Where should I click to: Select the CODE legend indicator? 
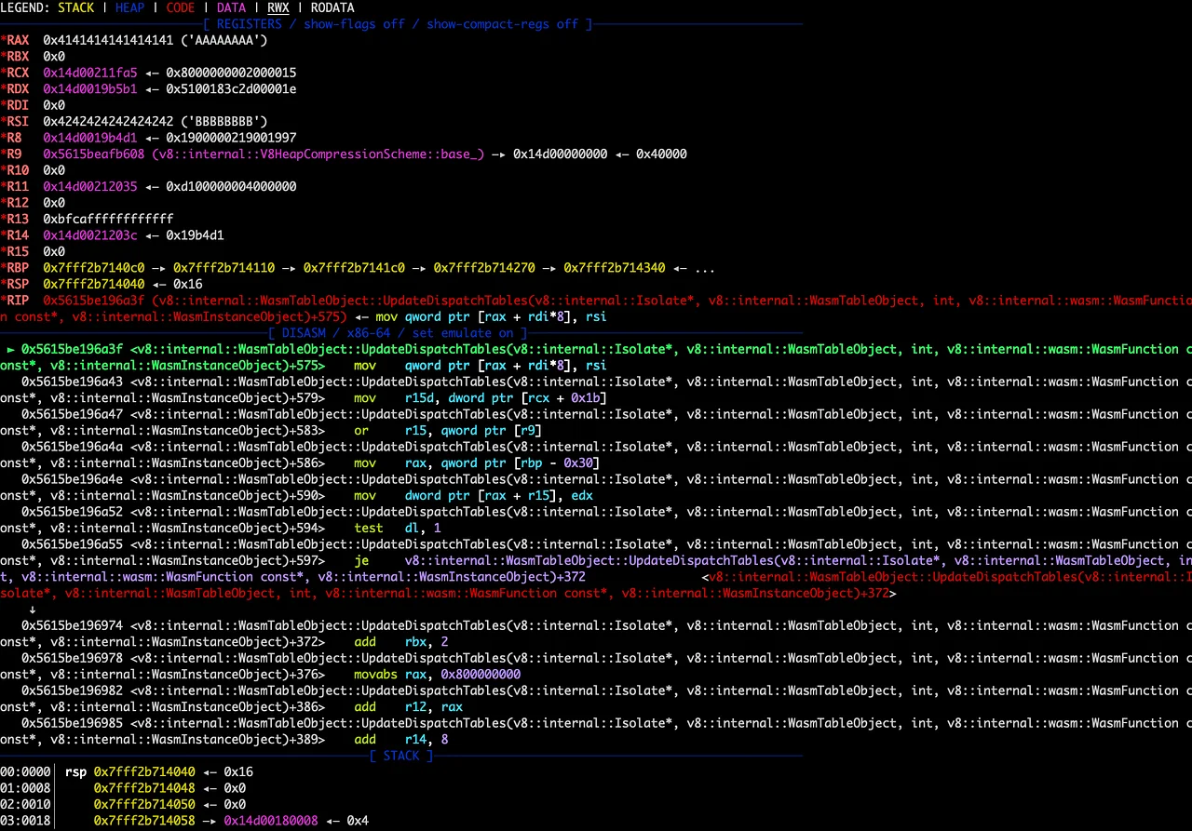[180, 7]
